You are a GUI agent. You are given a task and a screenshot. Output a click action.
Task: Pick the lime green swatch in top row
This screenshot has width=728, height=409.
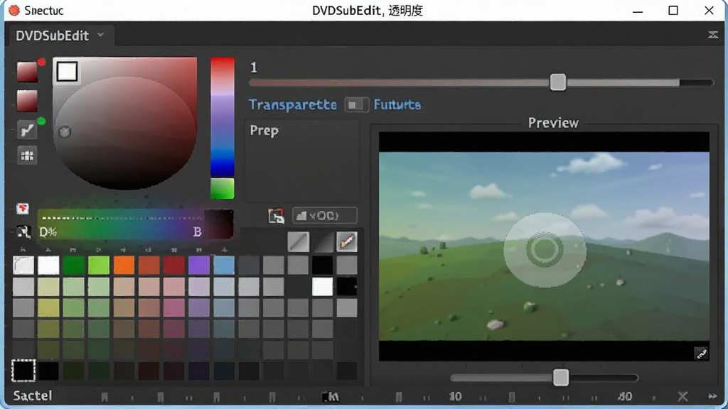98,266
